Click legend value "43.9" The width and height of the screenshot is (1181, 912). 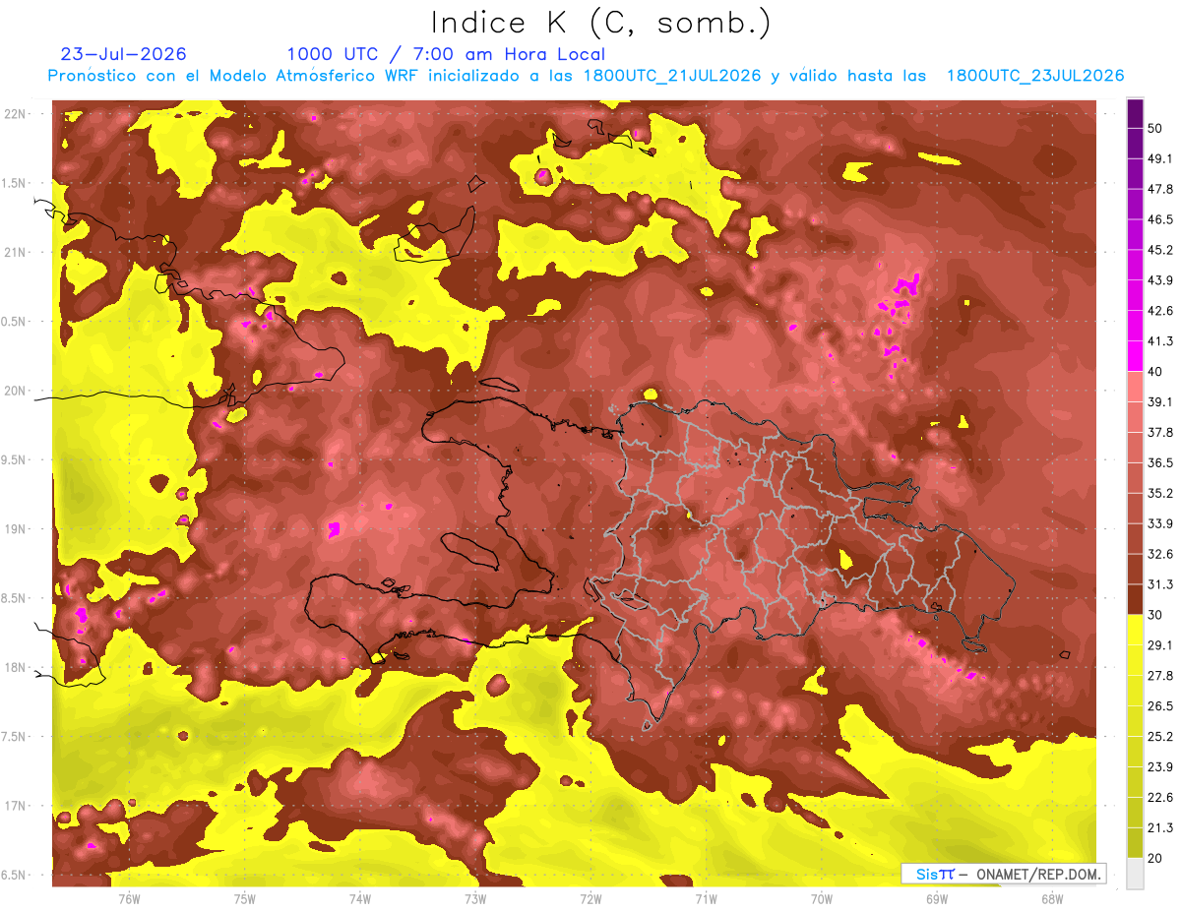point(1160,280)
